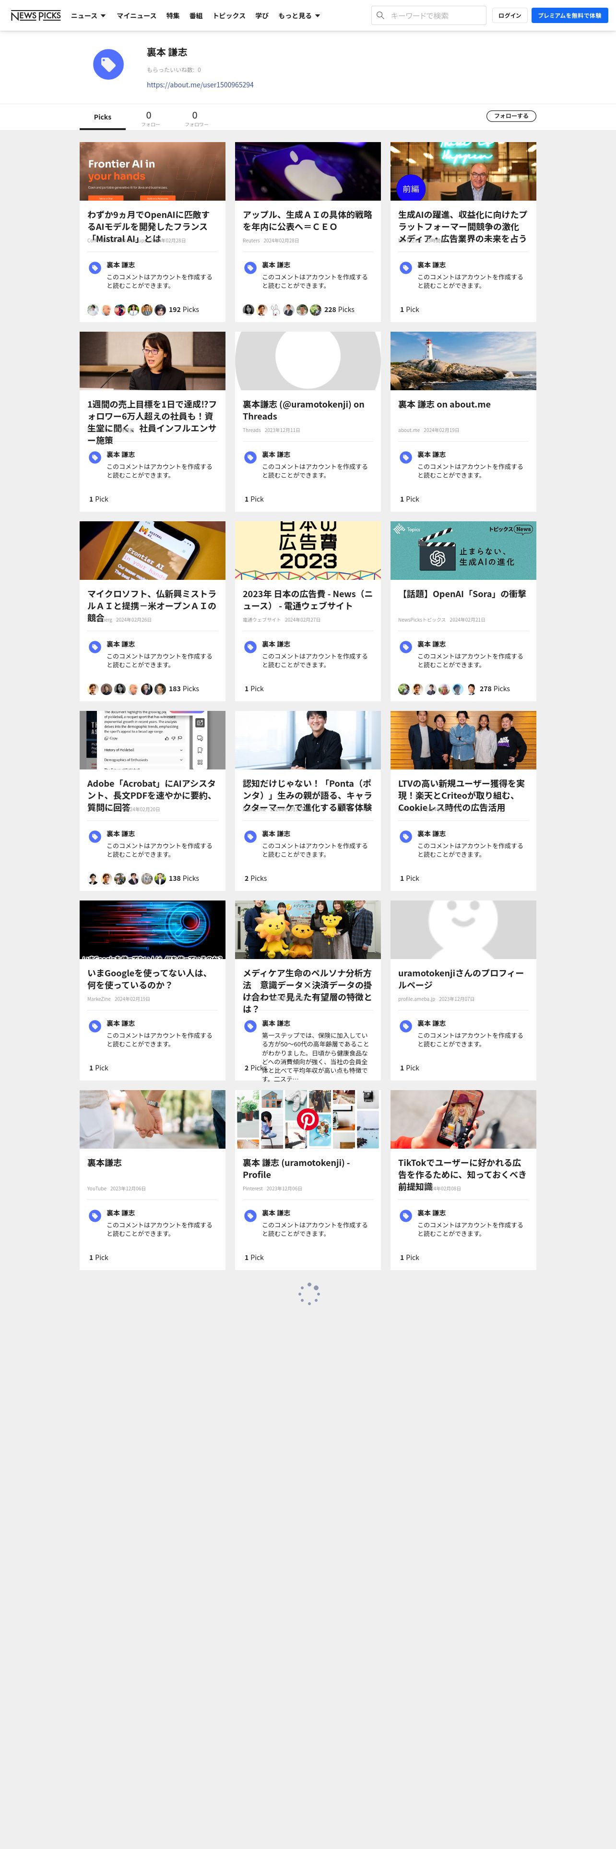Open メディケア生命ペルソナ分析 article
This screenshot has height=1849, width=616.
point(307,991)
